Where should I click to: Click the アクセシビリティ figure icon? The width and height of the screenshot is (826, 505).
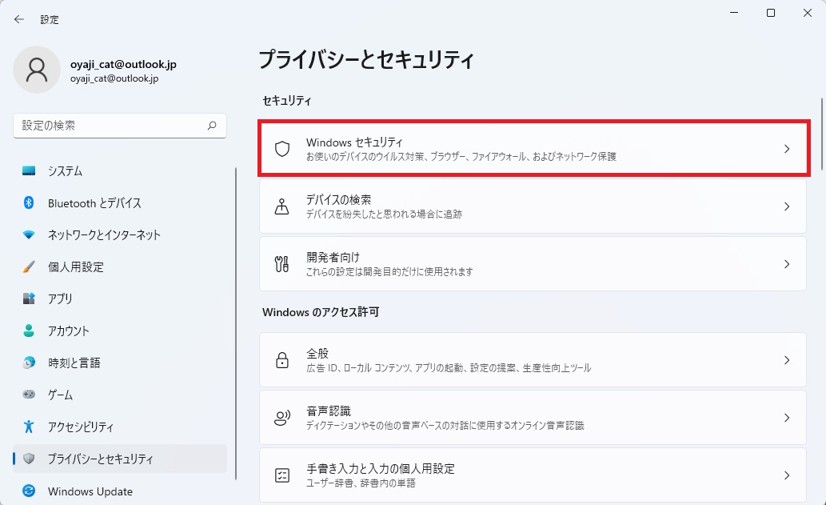(x=29, y=427)
